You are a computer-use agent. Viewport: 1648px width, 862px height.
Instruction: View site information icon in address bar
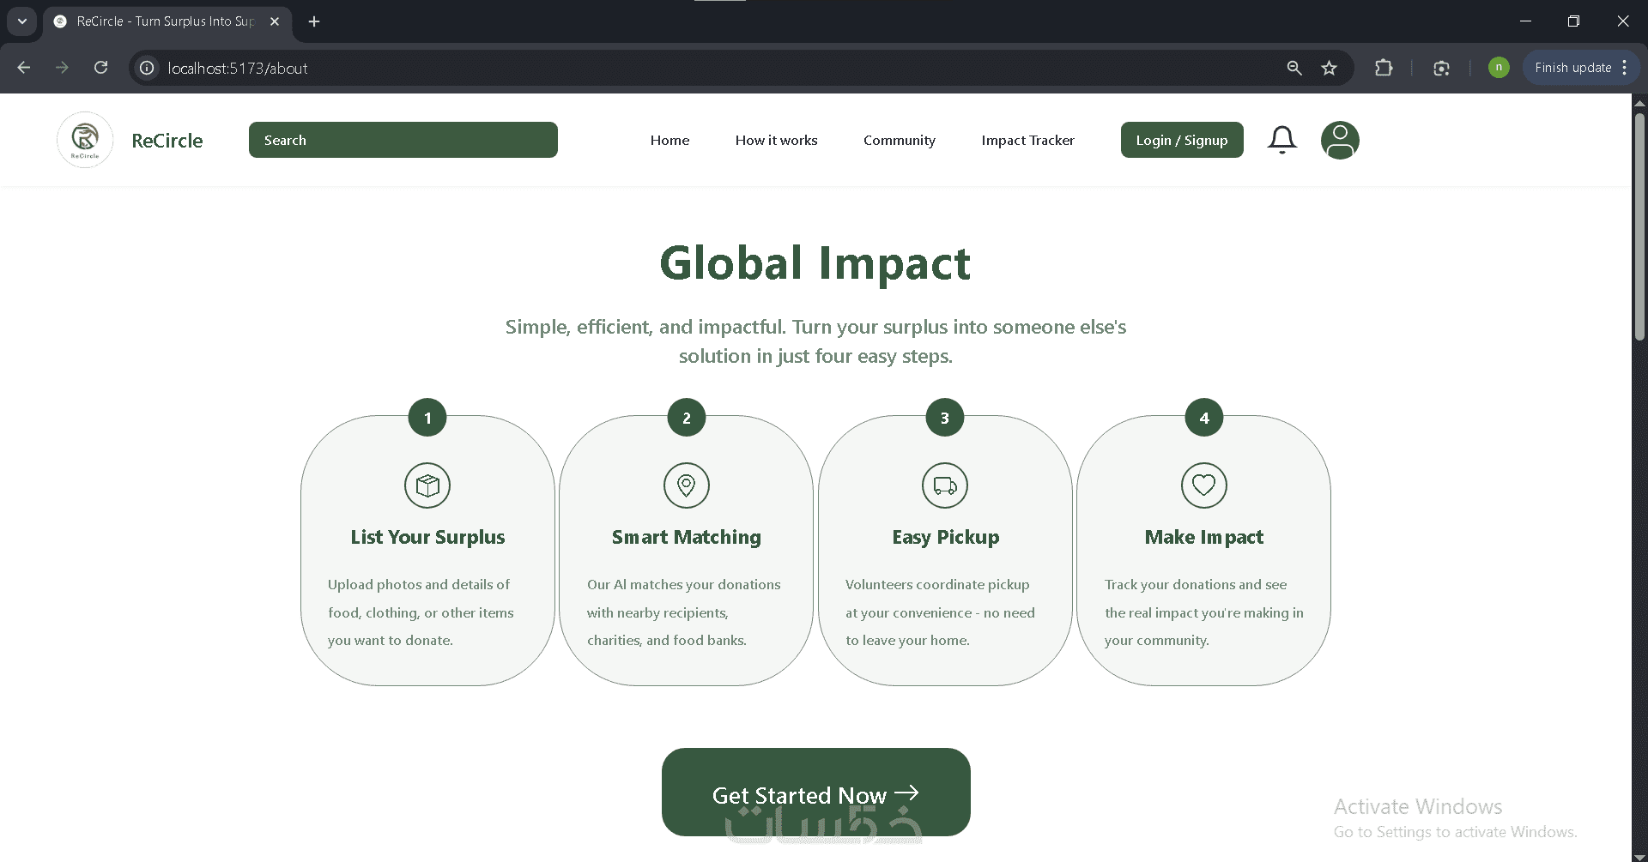point(148,68)
